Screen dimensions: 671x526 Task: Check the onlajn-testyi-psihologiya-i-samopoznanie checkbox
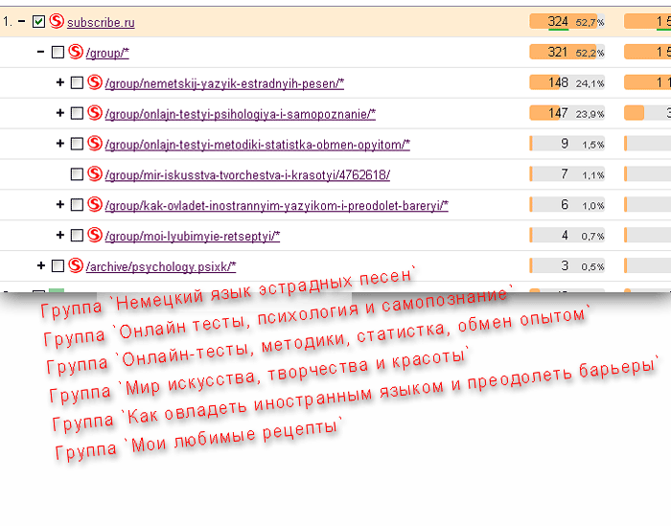[x=77, y=113]
